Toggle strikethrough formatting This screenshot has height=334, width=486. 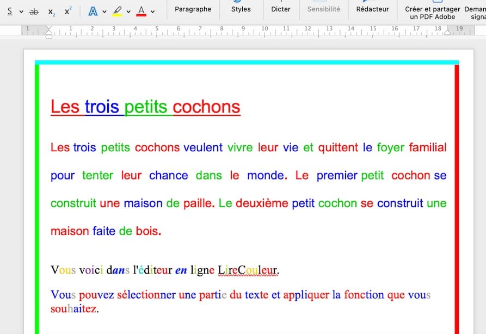pyautogui.click(x=34, y=11)
